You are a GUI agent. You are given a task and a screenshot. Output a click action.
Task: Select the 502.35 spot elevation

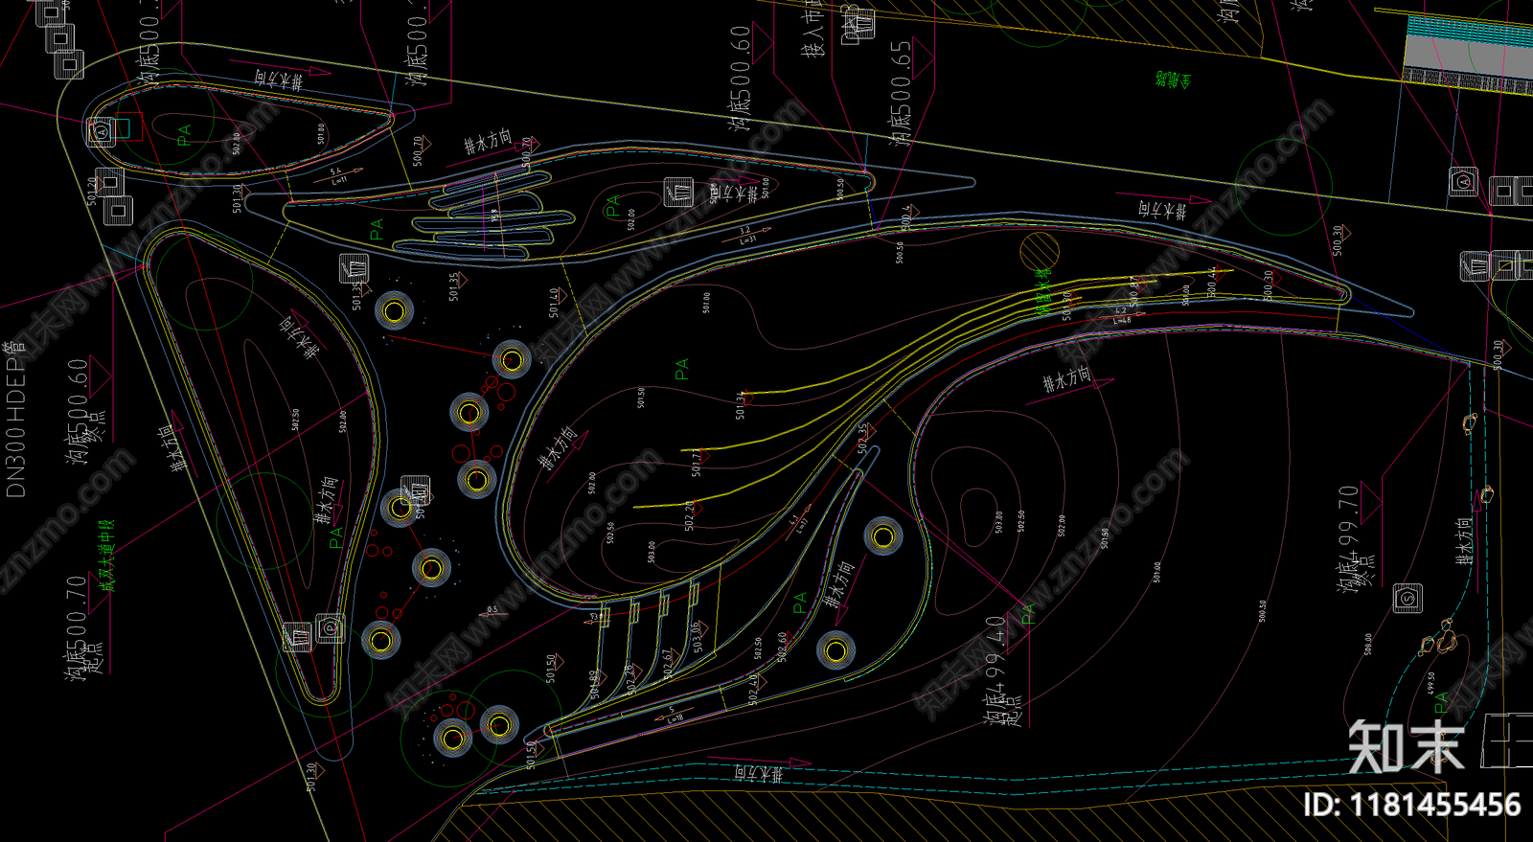[x=862, y=438]
